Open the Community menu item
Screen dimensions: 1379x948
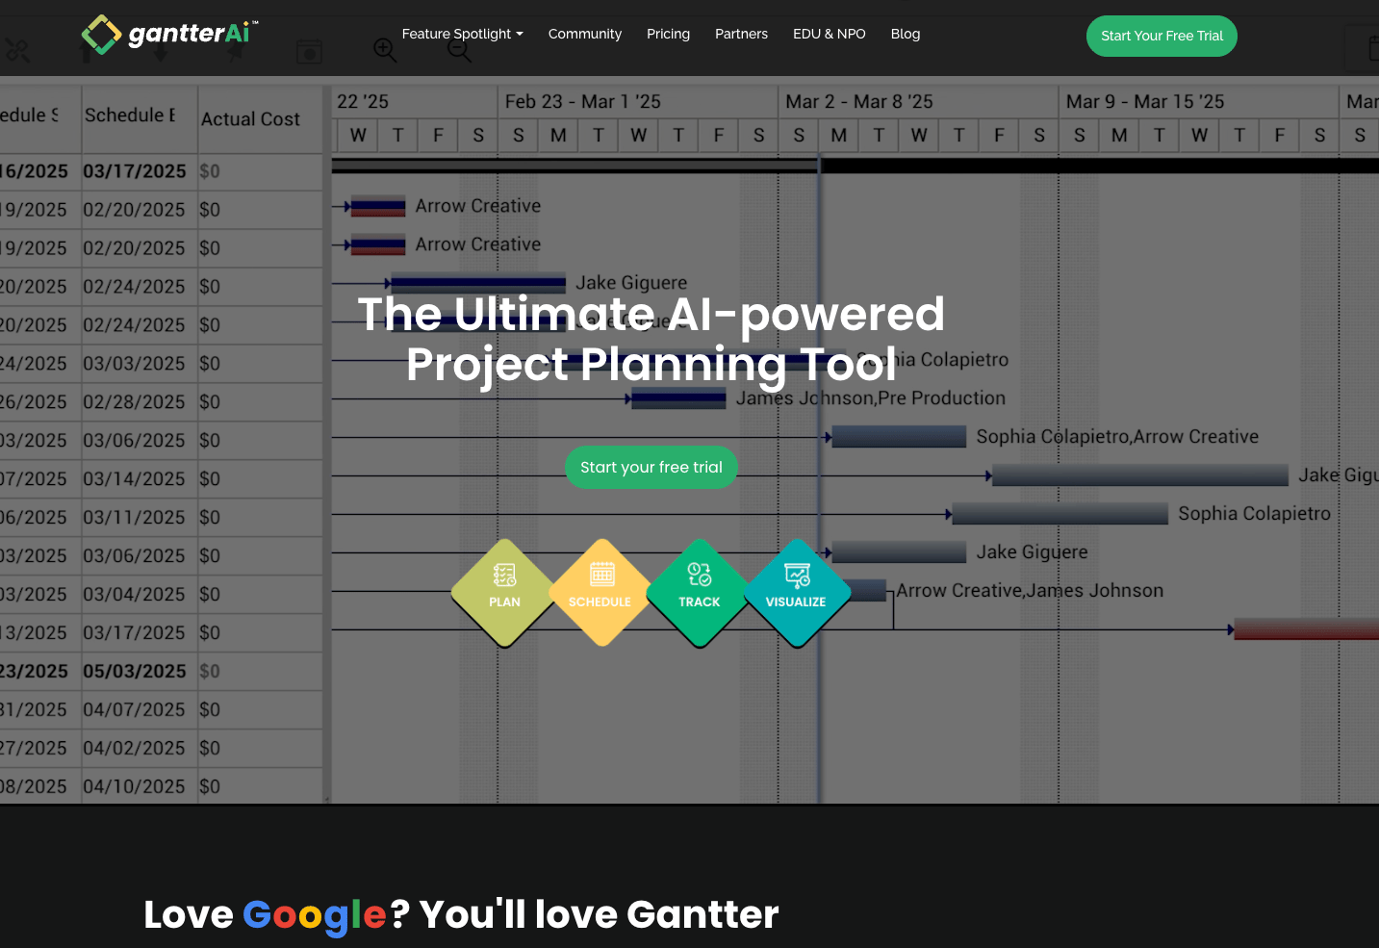(585, 34)
